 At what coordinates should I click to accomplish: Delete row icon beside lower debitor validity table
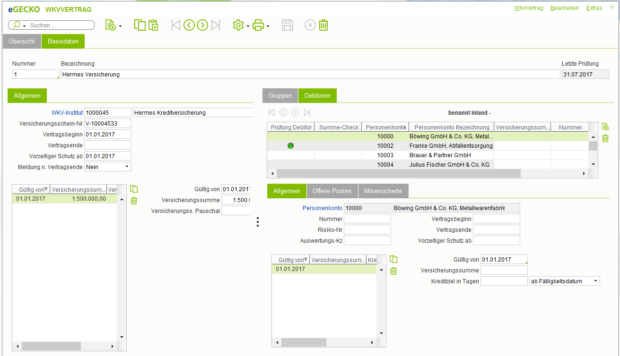coord(393,271)
